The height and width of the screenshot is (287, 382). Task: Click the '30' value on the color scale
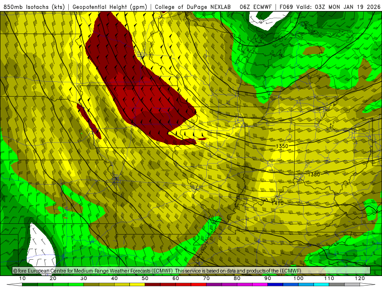pyautogui.click(x=84, y=278)
